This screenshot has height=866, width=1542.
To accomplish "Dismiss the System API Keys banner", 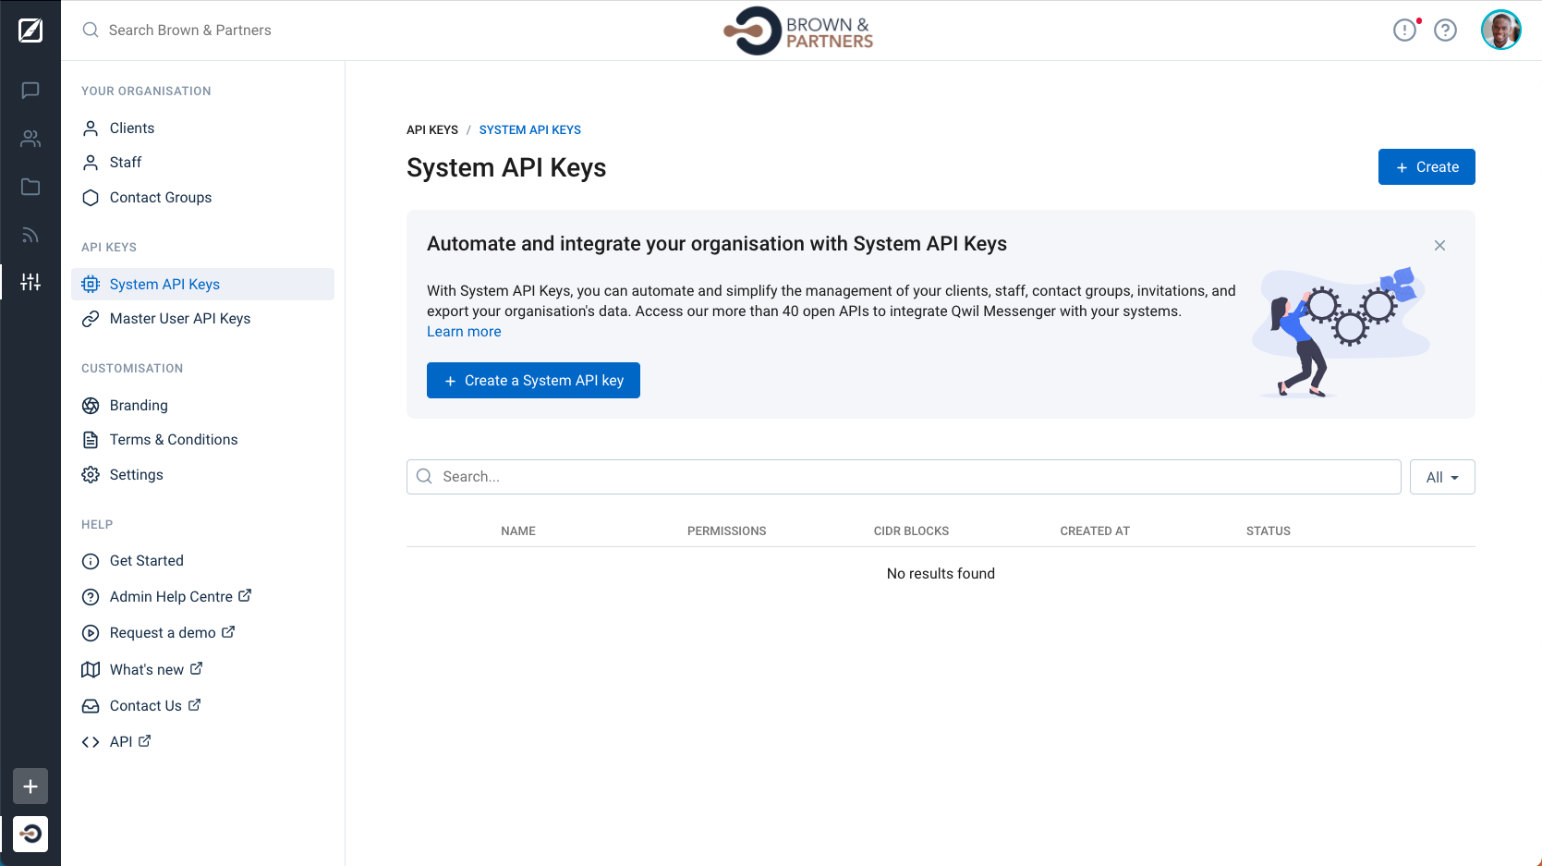I will point(1439,245).
